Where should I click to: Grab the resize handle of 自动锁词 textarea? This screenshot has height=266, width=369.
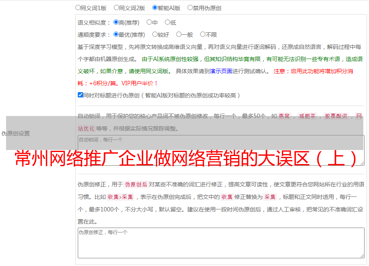pos(362,163)
